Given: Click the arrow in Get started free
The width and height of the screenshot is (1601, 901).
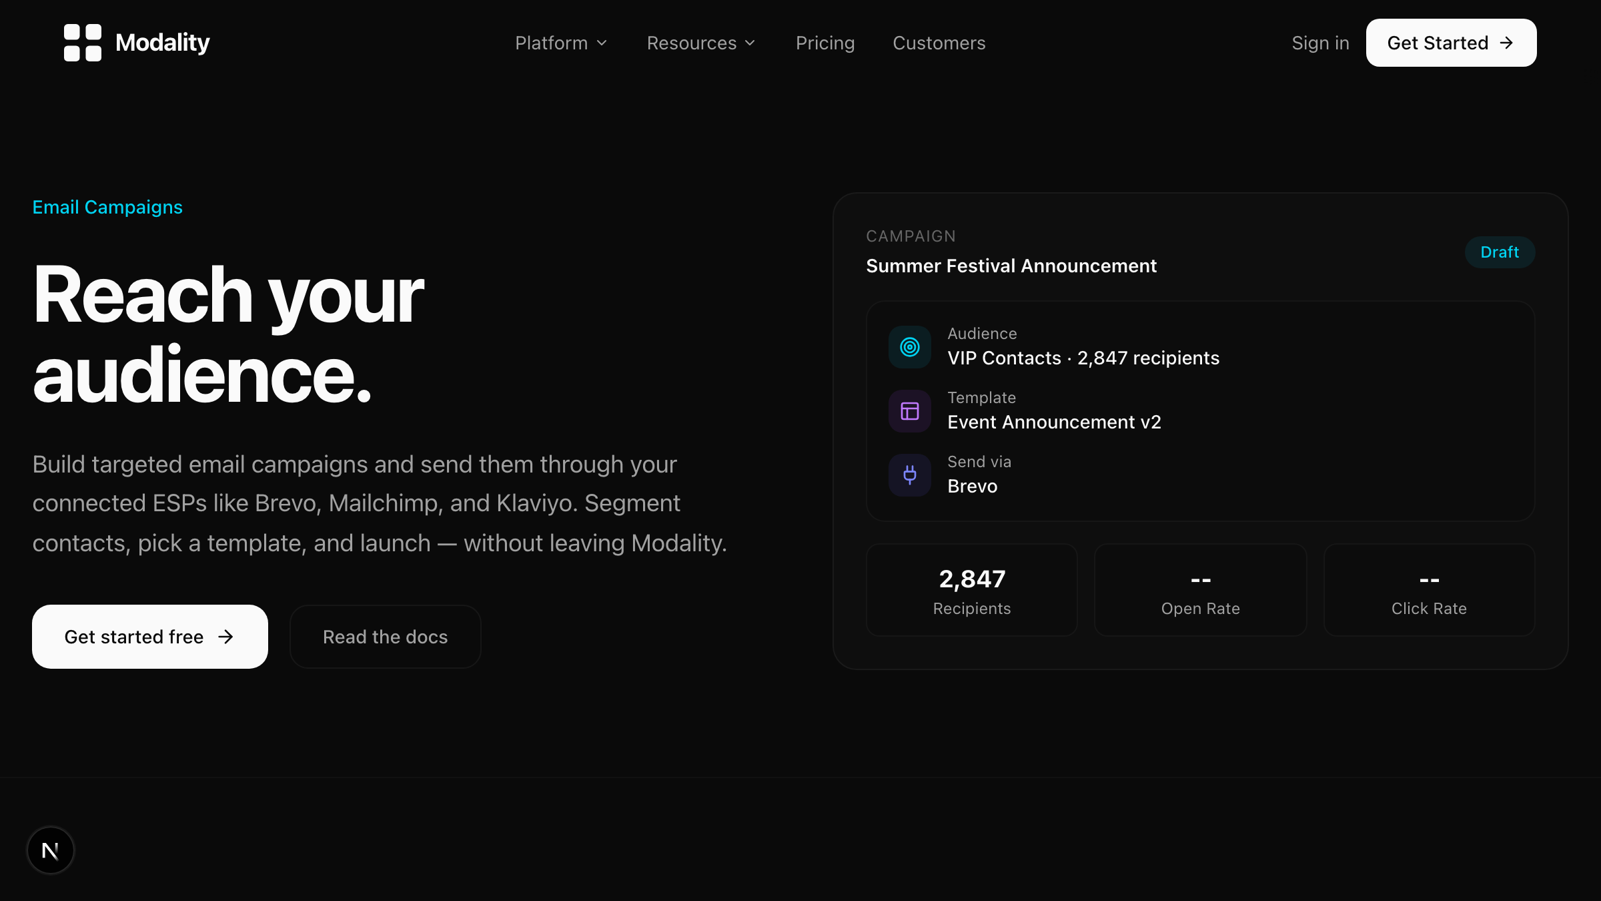Looking at the screenshot, I should pos(226,637).
